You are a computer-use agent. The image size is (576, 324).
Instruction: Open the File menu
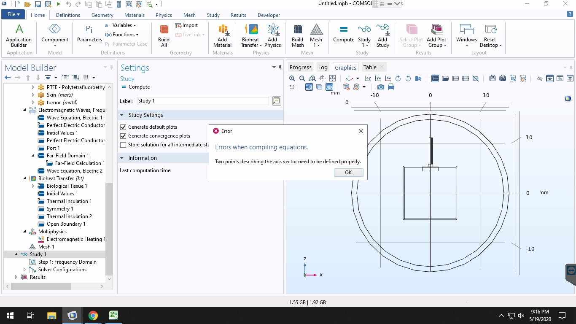[13, 14]
